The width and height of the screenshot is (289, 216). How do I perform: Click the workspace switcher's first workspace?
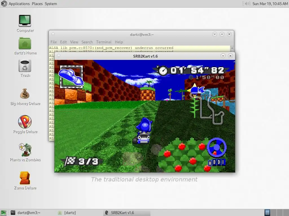[x=267, y=213]
